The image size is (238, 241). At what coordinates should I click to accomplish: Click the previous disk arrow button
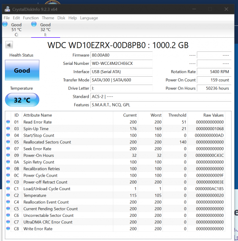[x=9, y=45]
